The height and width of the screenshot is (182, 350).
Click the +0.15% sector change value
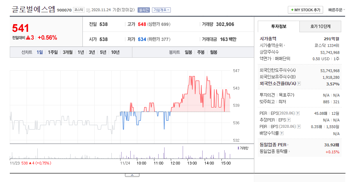[333, 152]
